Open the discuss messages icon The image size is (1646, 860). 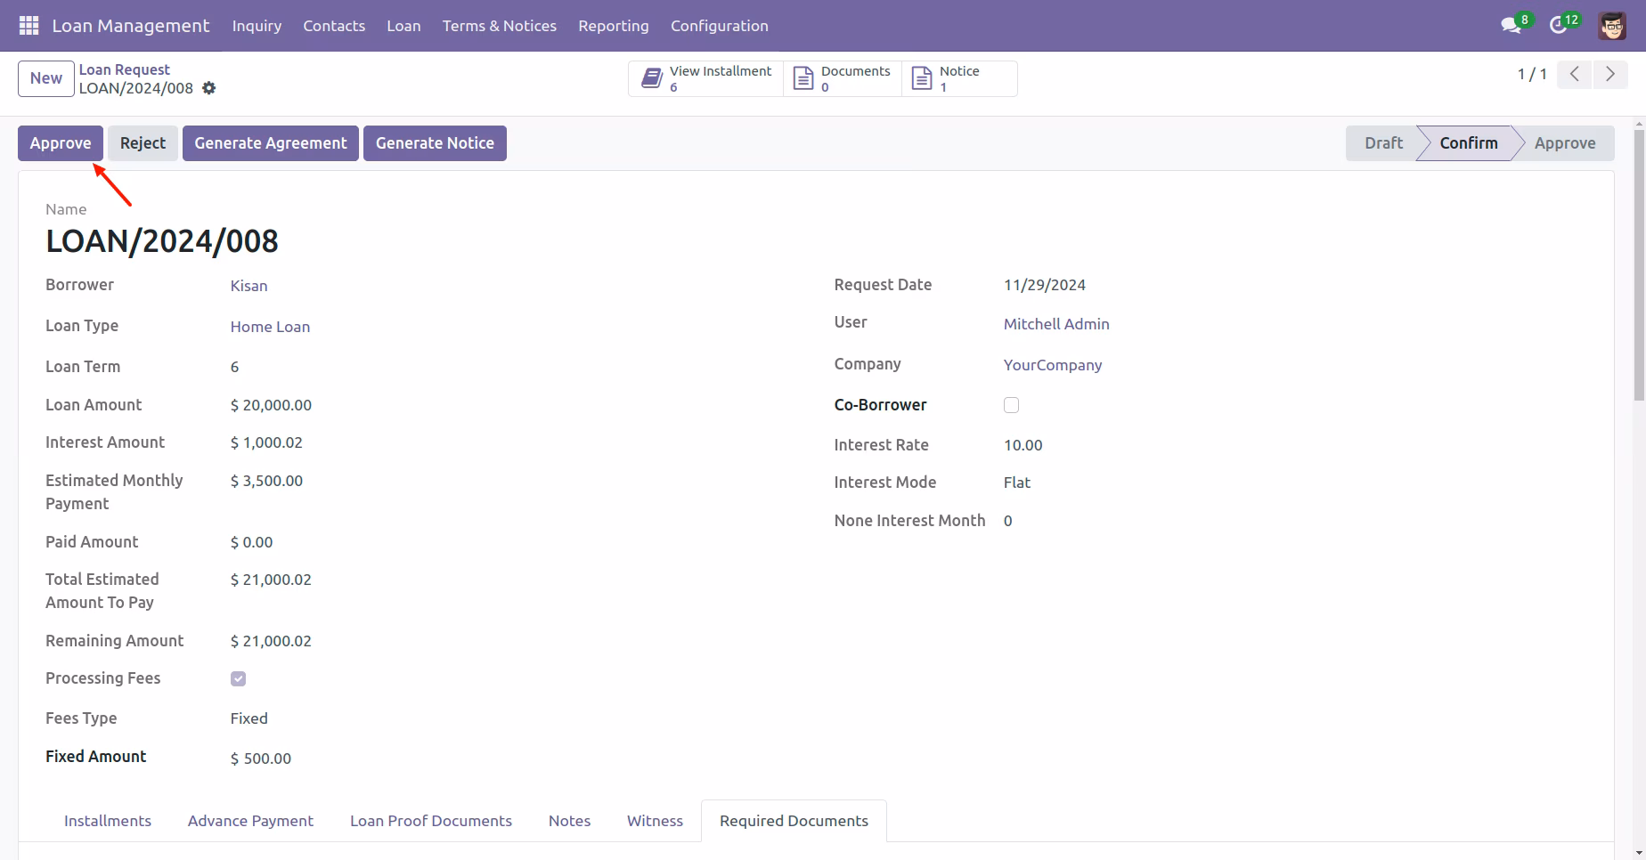[1511, 26]
